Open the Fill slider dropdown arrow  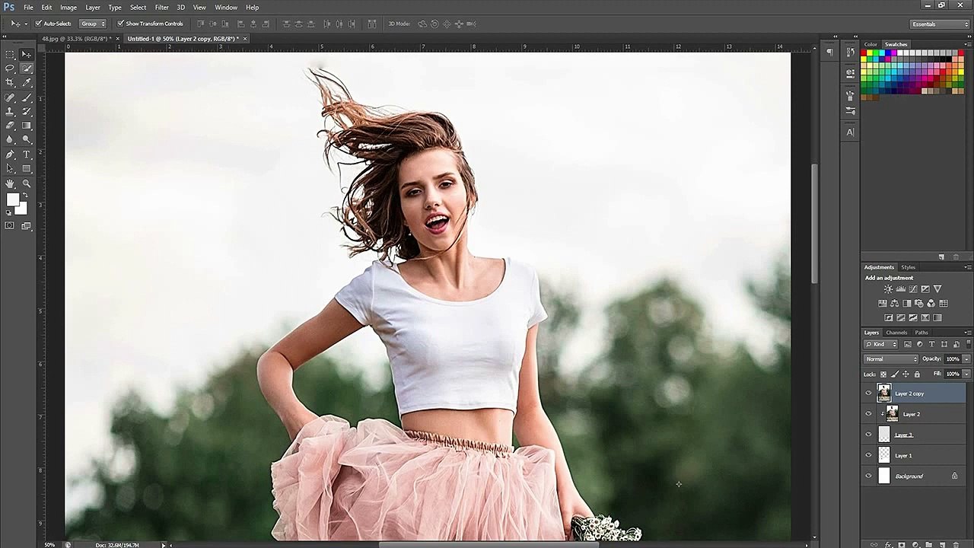(966, 374)
